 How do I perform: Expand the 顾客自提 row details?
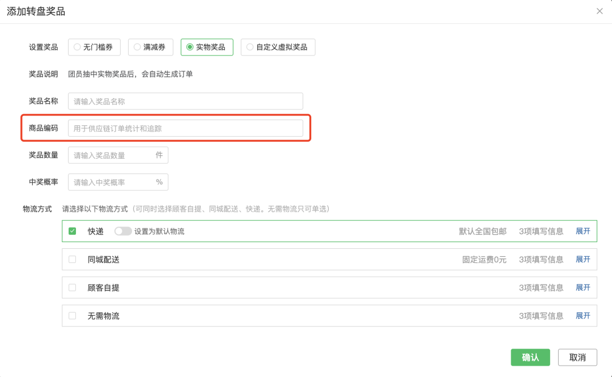(583, 287)
